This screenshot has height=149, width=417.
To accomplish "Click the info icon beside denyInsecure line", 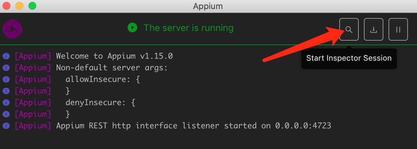I will tap(6, 103).
